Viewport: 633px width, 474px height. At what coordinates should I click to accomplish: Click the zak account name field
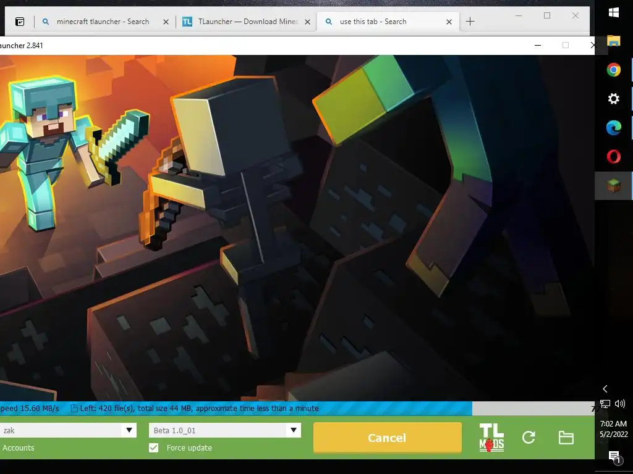point(61,430)
